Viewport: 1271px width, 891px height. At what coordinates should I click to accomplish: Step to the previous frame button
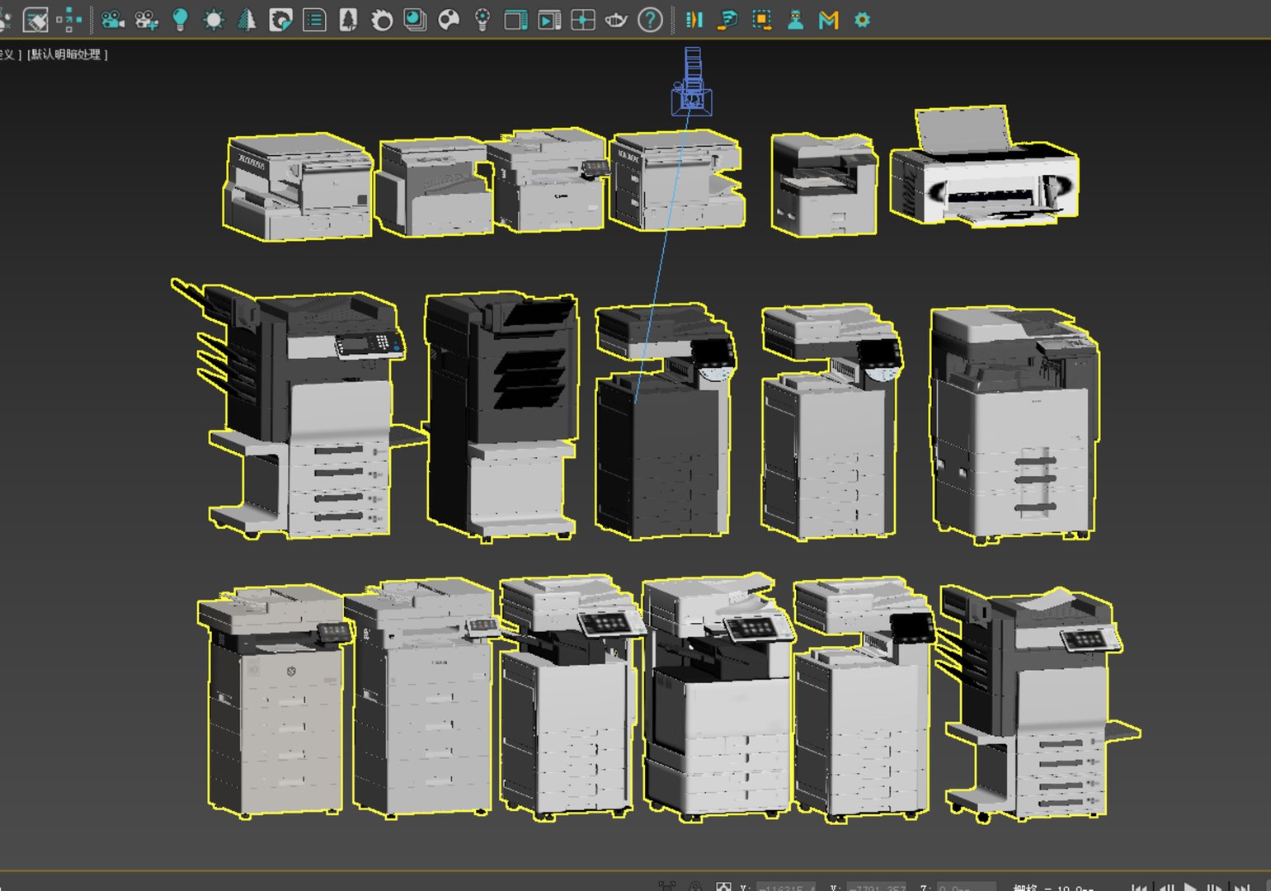coord(1165,888)
